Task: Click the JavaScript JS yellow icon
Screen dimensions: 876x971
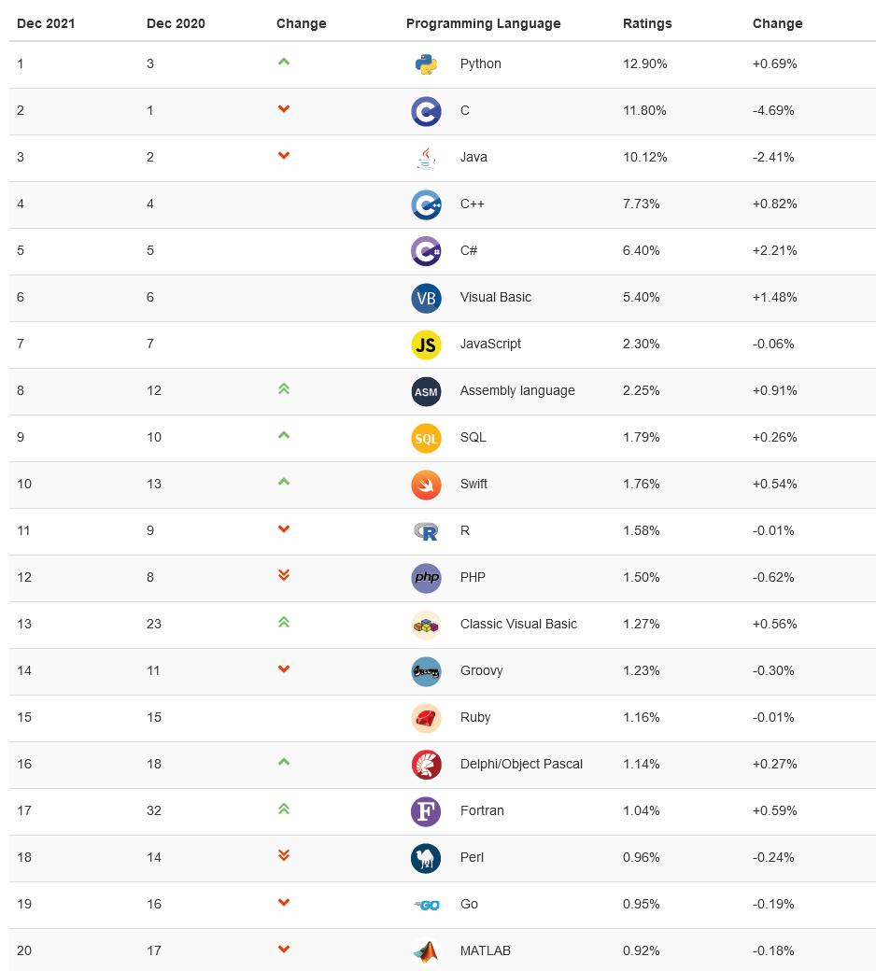Action: [x=426, y=345]
